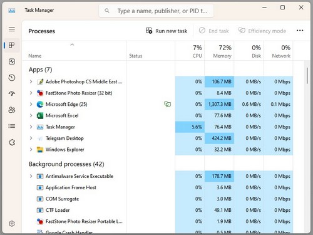Expand the Task Manager process group
313x235 pixels.
(31, 127)
